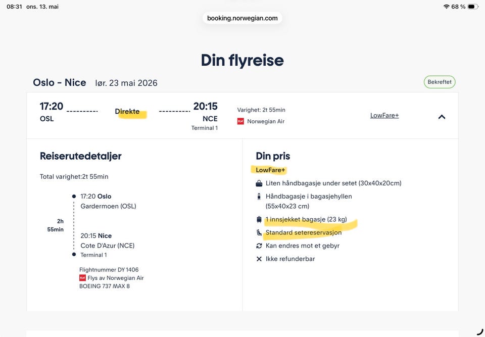Click the 20:15 Nice itinerary entry
Viewport: 485px width, 337px height.
pos(96,236)
